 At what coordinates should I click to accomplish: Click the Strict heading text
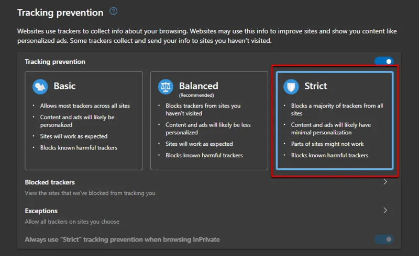click(x=315, y=86)
